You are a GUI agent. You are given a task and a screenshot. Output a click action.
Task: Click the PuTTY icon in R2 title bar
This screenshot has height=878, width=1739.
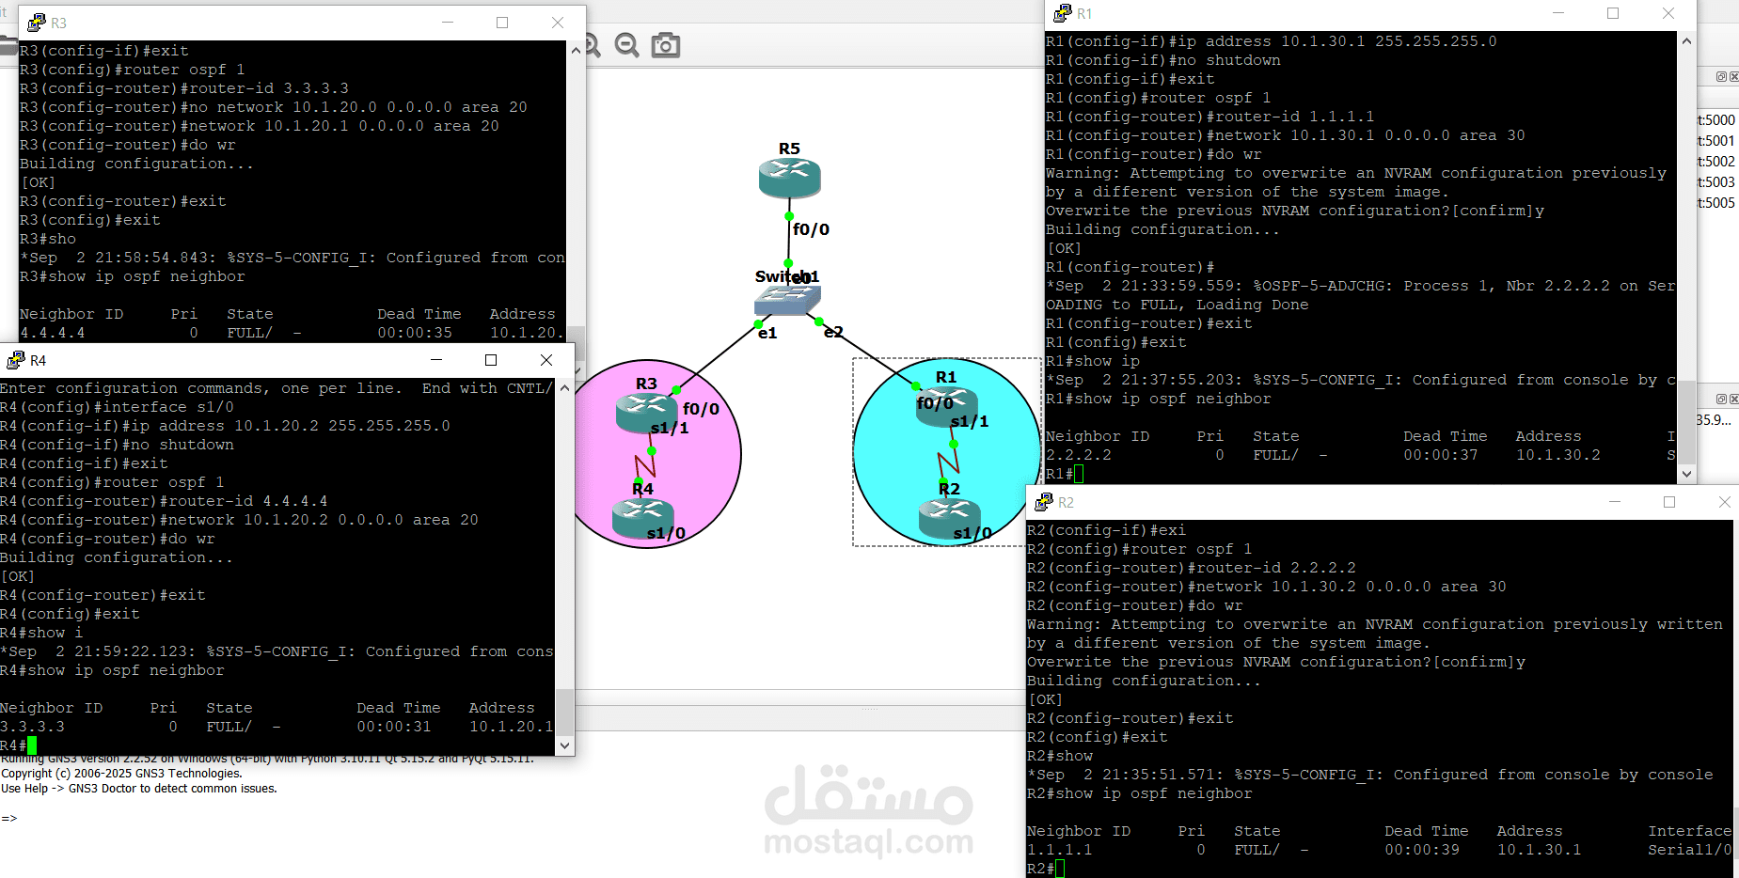point(1044,502)
